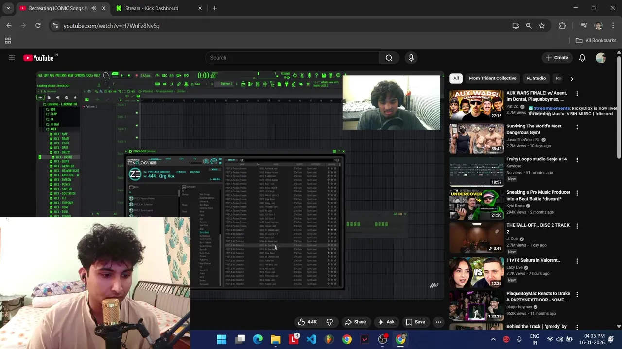Image resolution: width=622 pixels, height=349 pixels.
Task: Open the Windows Start menu
Action: tap(222, 339)
